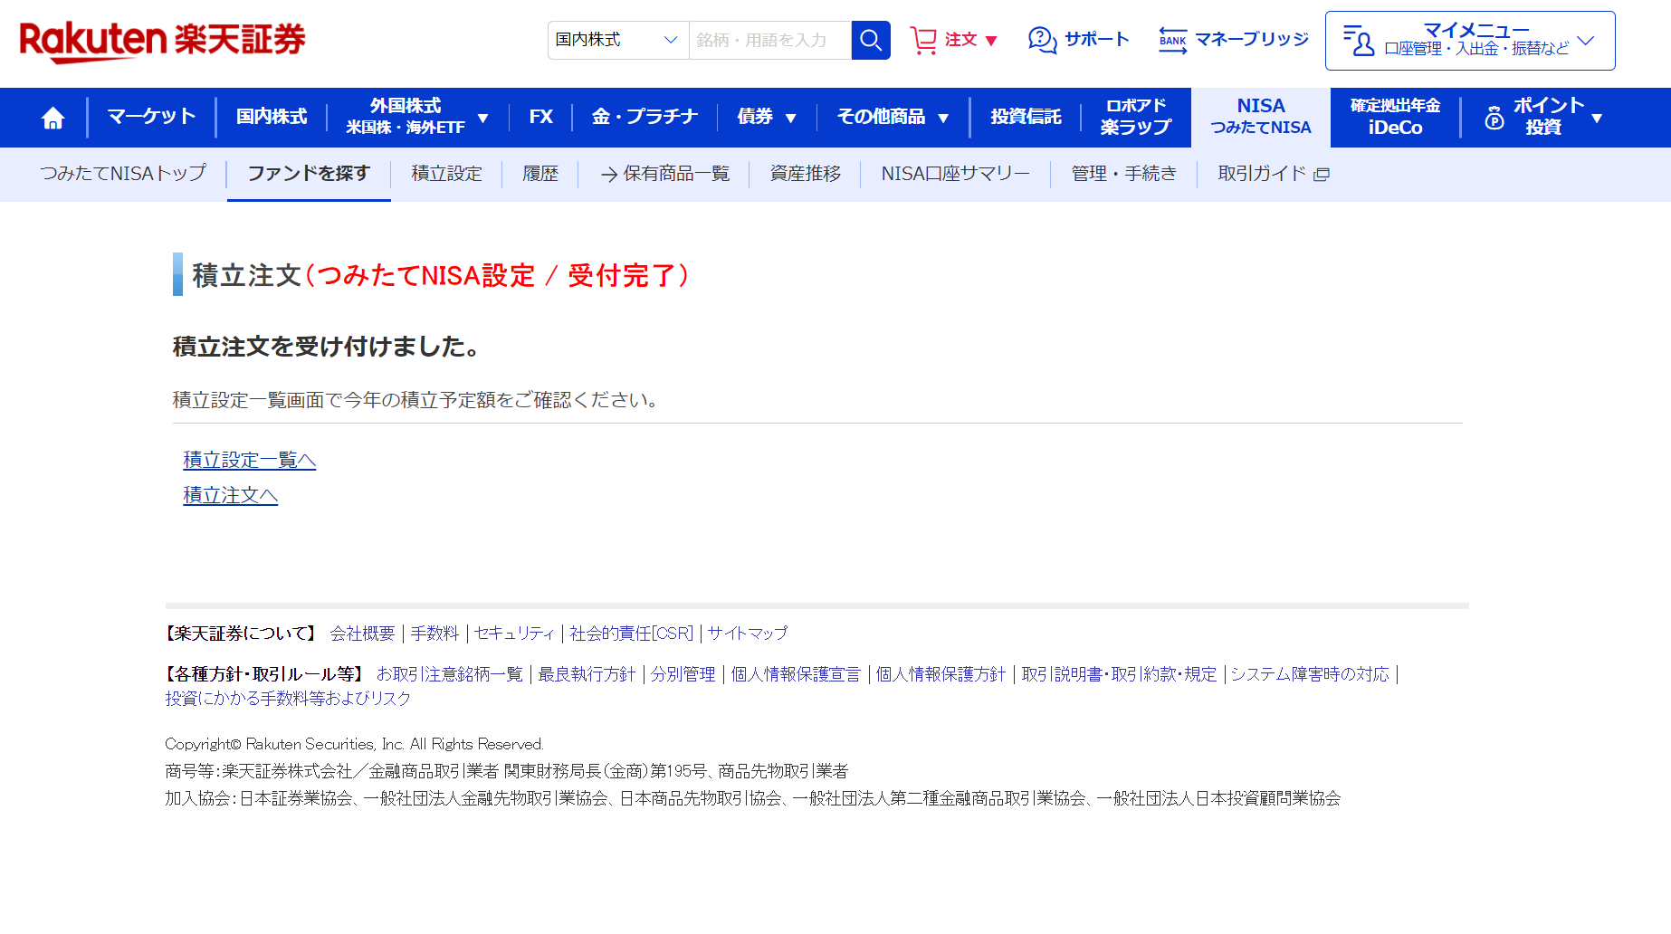The width and height of the screenshot is (1671, 934).
Task: Expand the 注文 dropdown arrow
Action: pyautogui.click(x=991, y=41)
